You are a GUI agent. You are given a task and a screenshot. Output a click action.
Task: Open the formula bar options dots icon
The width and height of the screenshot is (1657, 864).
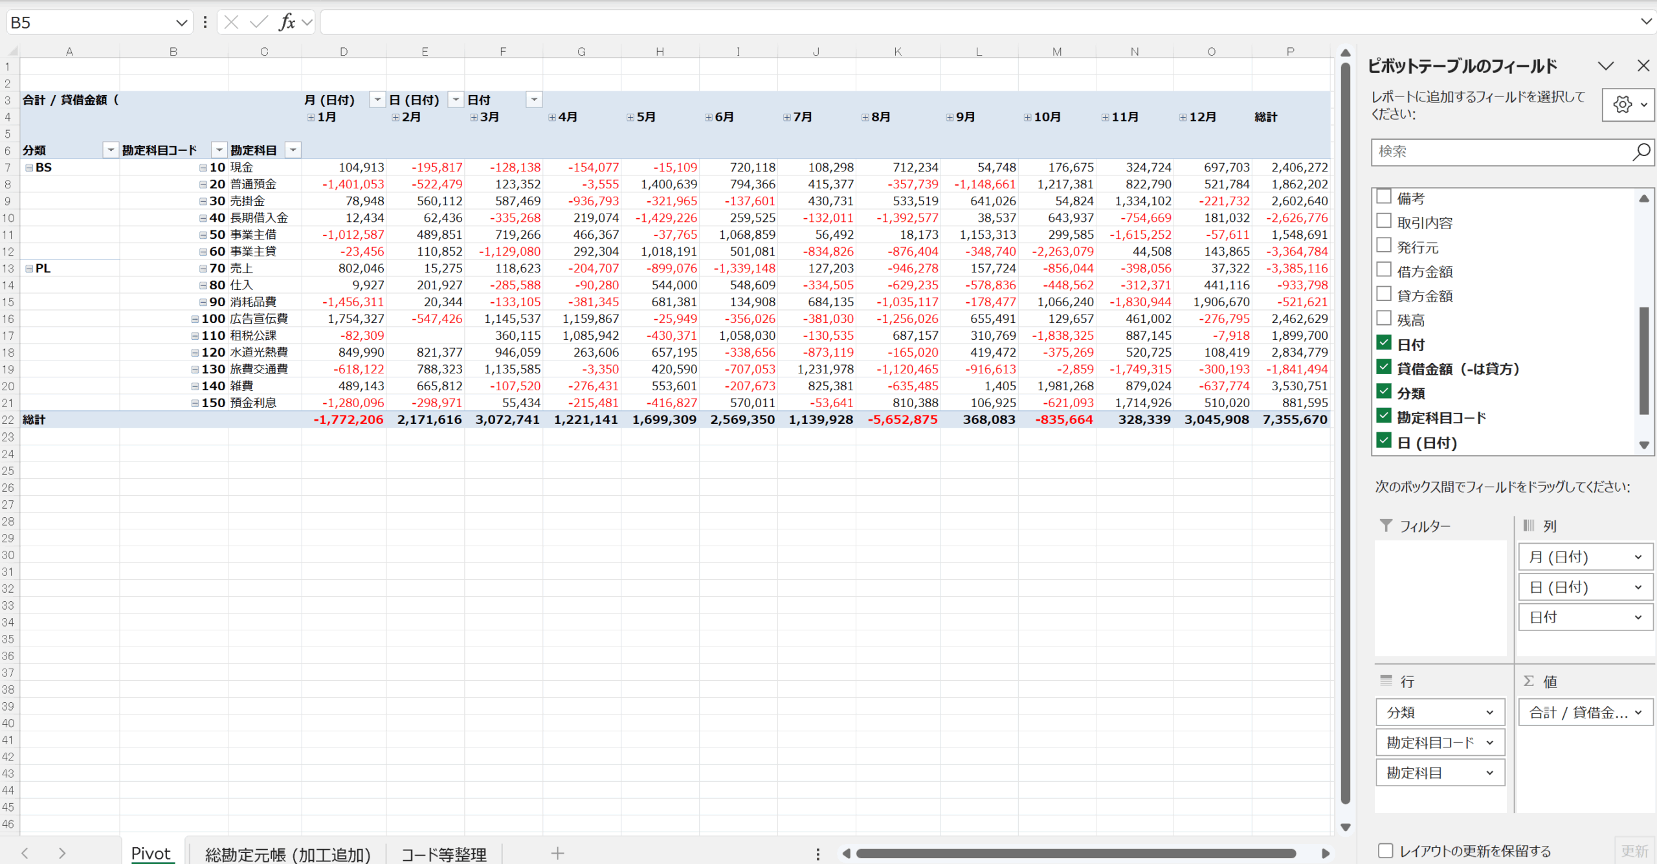205,23
